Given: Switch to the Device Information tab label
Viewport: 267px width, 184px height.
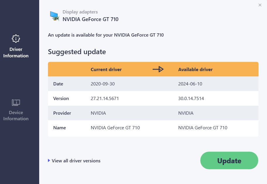Looking at the screenshot, I should [x=16, y=116].
